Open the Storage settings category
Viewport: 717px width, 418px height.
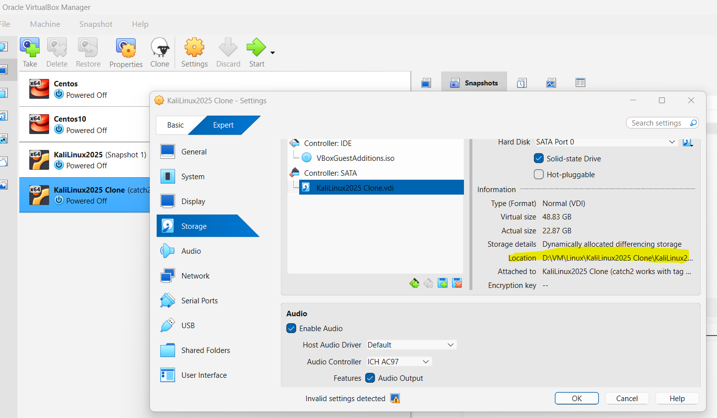coord(194,226)
